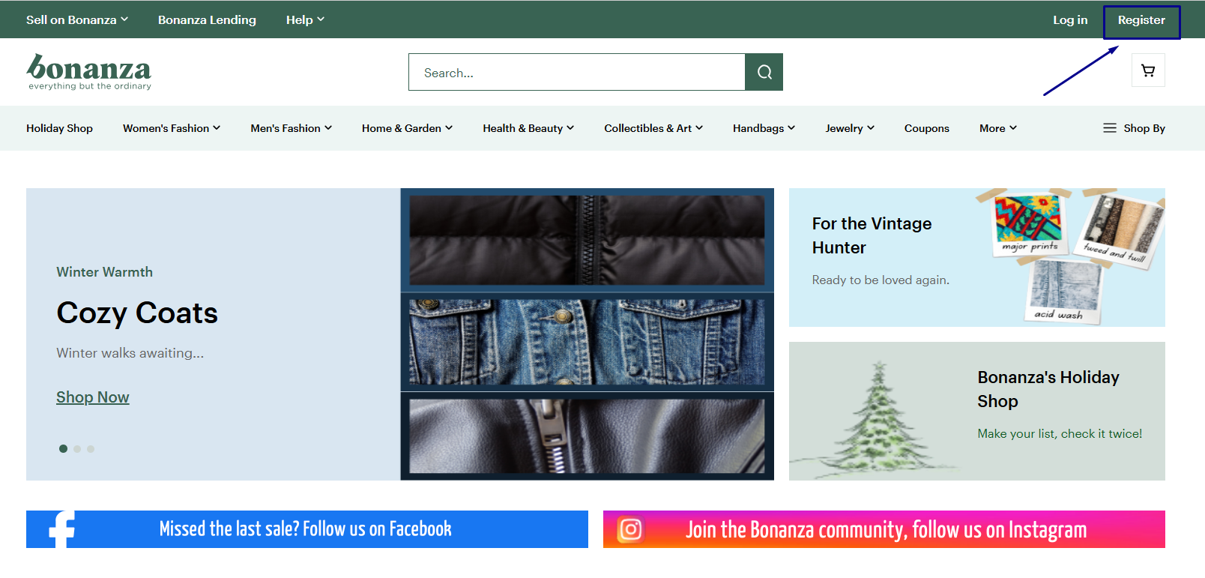This screenshot has height=578, width=1205.
Task: Click the Facebook logo on banner
Action: click(x=62, y=529)
